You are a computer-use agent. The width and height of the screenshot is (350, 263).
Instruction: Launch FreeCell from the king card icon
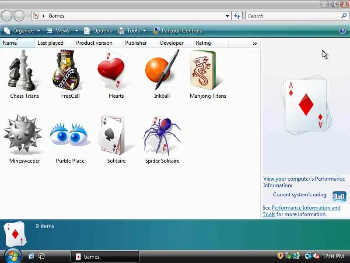click(66, 70)
